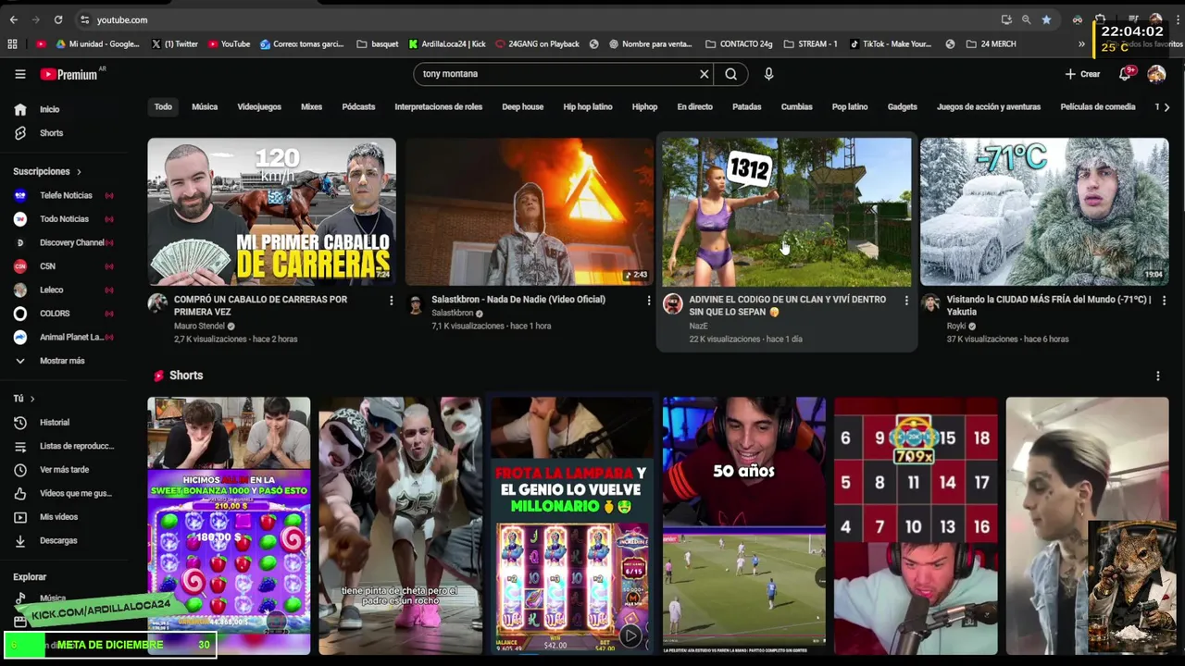Click the youtube.com address bar
This screenshot has width=1185, height=666.
537,19
